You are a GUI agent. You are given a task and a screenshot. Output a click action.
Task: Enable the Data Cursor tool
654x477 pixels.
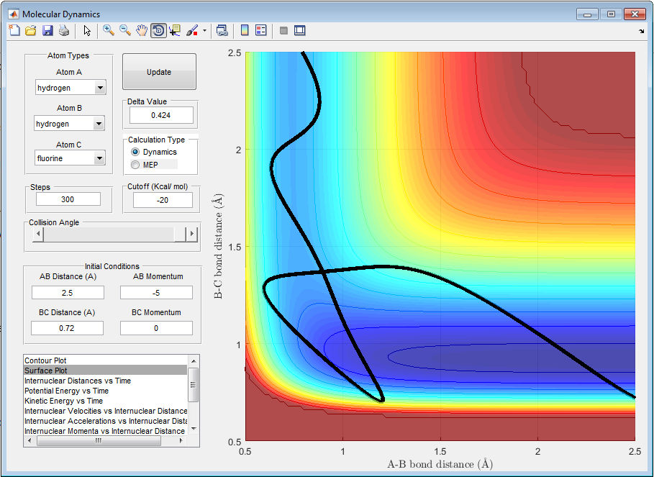[175, 30]
